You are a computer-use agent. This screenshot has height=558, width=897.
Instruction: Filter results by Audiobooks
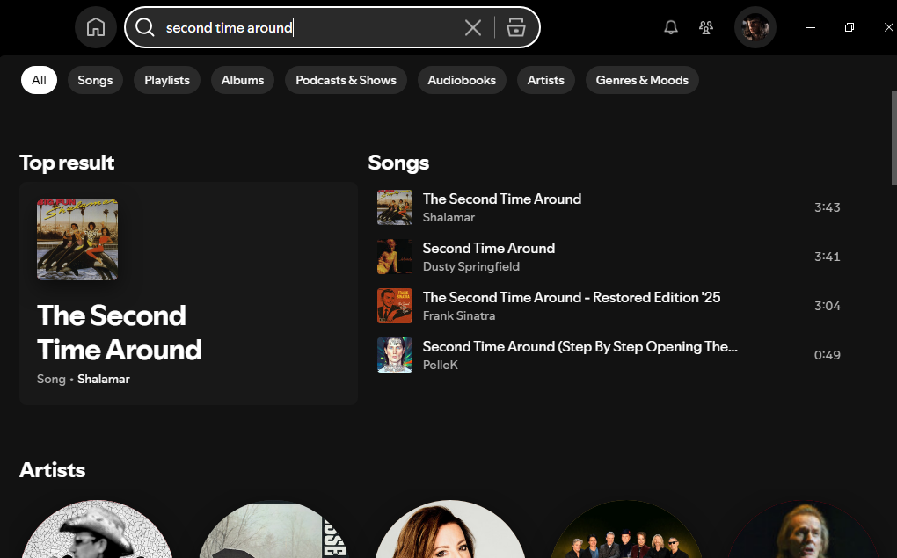(462, 80)
